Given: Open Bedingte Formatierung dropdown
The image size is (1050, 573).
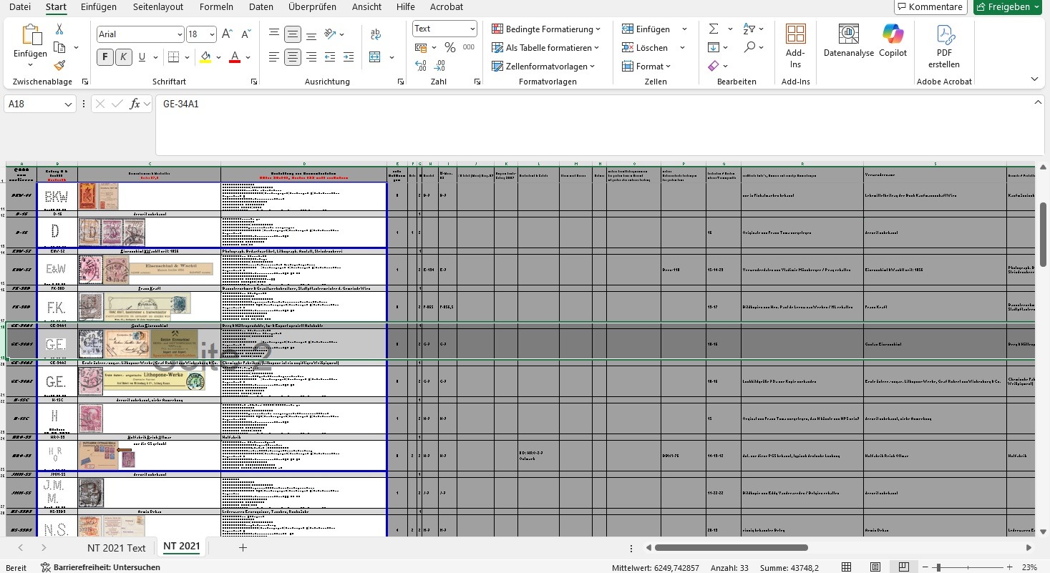Looking at the screenshot, I should (x=545, y=29).
